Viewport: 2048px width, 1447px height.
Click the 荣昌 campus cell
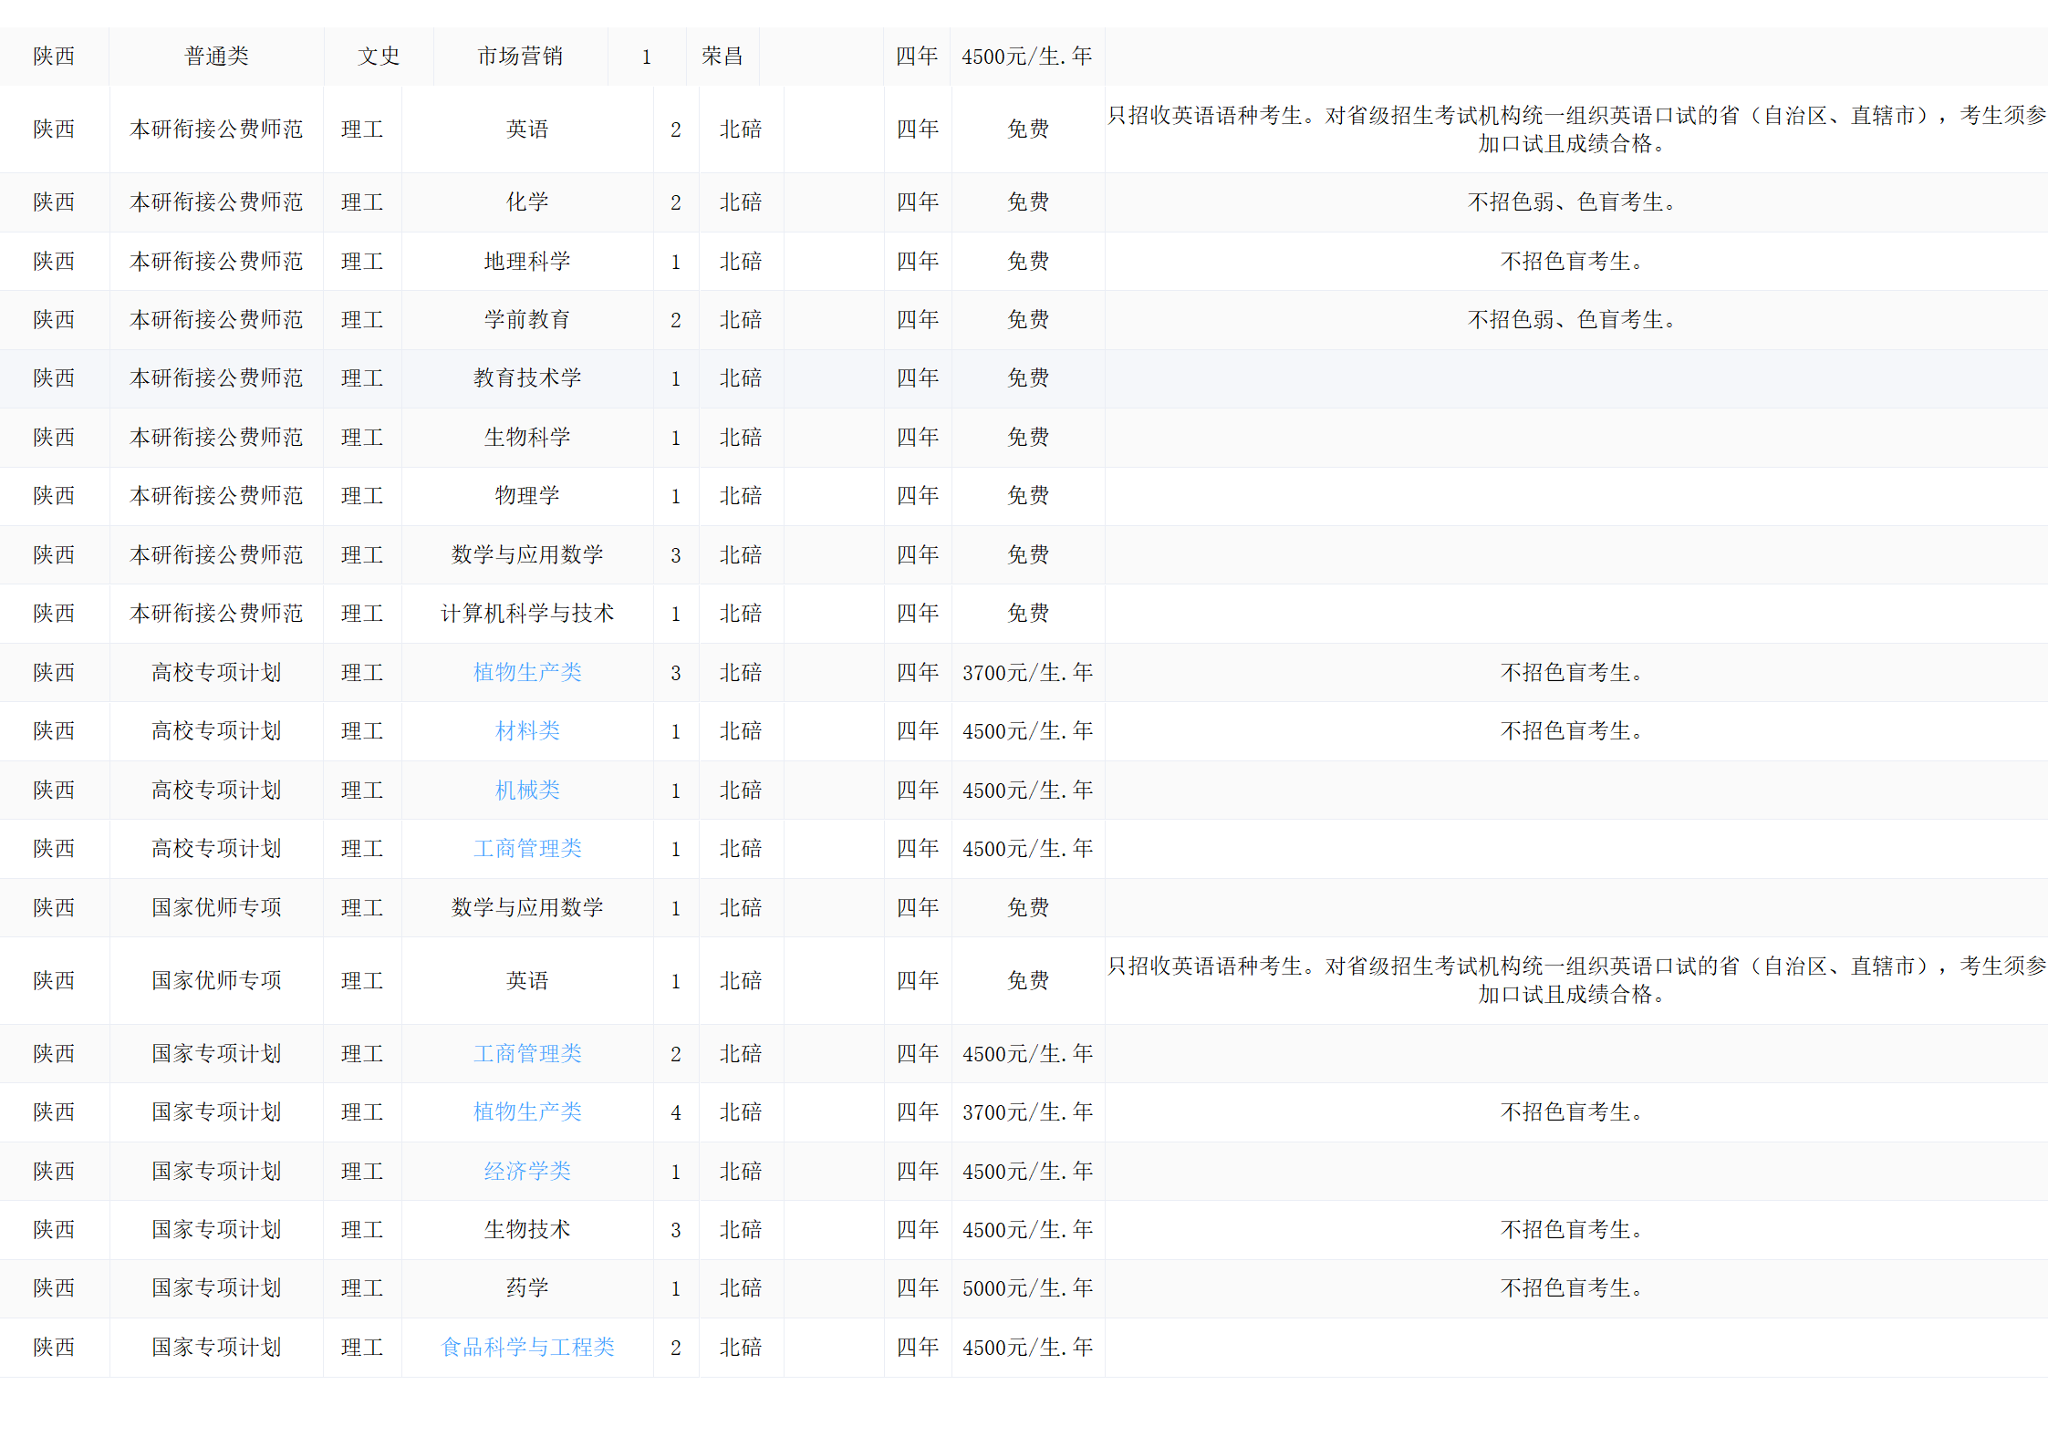tap(722, 57)
